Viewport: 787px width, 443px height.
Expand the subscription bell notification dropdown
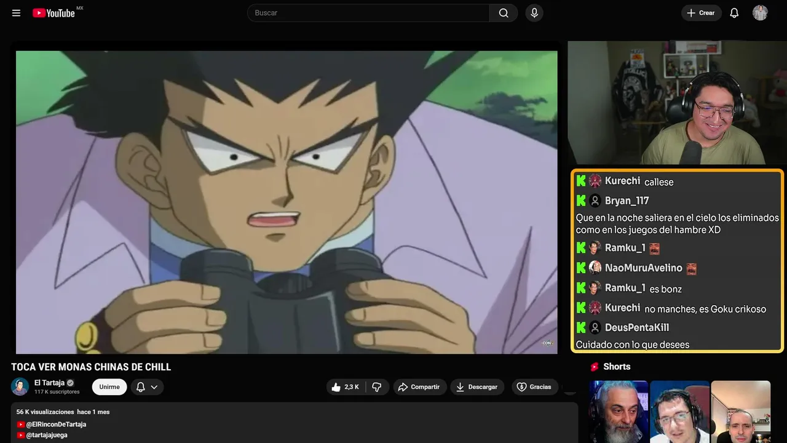(147, 387)
